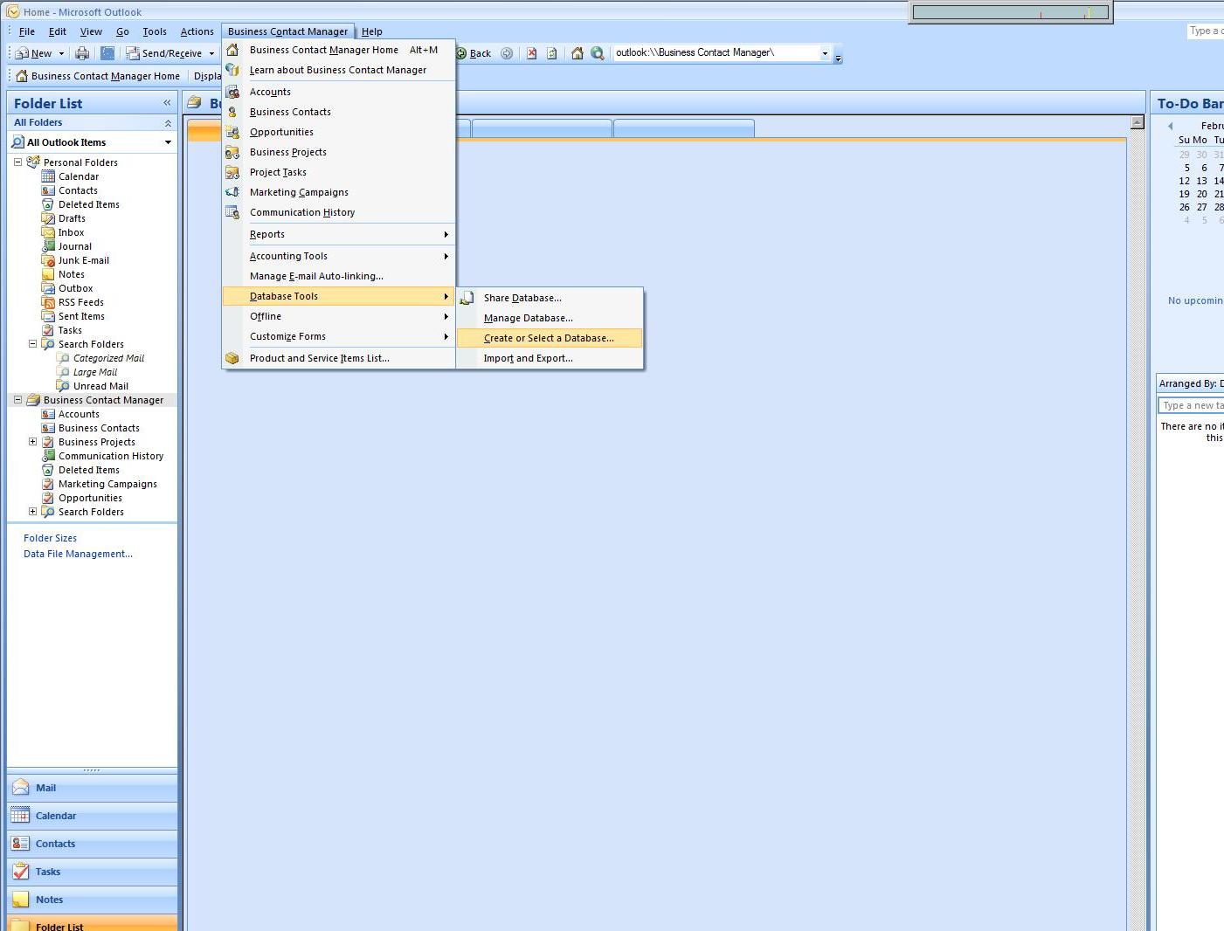The height and width of the screenshot is (931, 1224).
Task: Click the Folder Sizes link
Action: coord(50,538)
